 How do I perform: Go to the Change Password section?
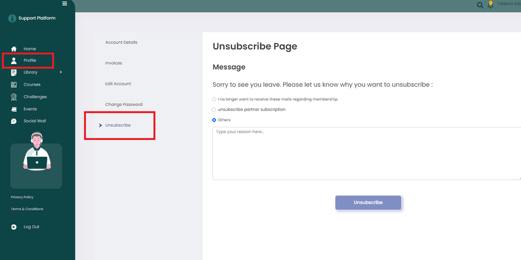tap(123, 104)
